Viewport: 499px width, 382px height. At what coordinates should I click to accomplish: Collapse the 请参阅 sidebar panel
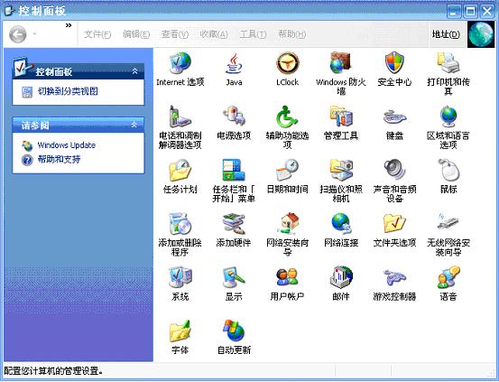134,125
